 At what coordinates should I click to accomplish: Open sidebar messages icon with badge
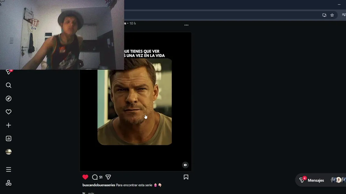point(9,72)
